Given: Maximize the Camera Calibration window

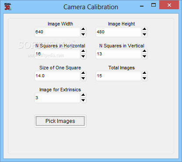Looking at the screenshot, I should (154, 5).
